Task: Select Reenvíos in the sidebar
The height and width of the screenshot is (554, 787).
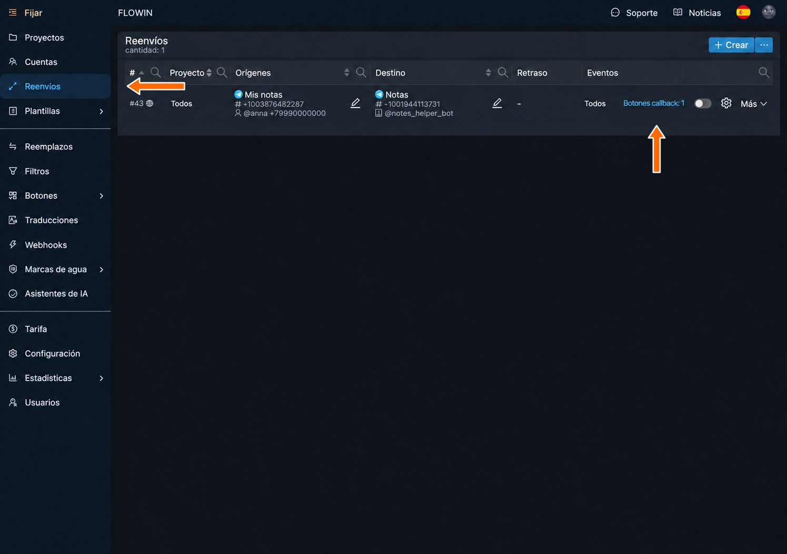Action: (x=55, y=86)
